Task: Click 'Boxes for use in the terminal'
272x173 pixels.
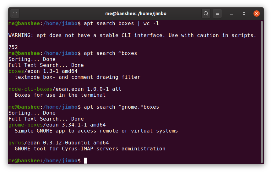Action: click(x=60, y=95)
